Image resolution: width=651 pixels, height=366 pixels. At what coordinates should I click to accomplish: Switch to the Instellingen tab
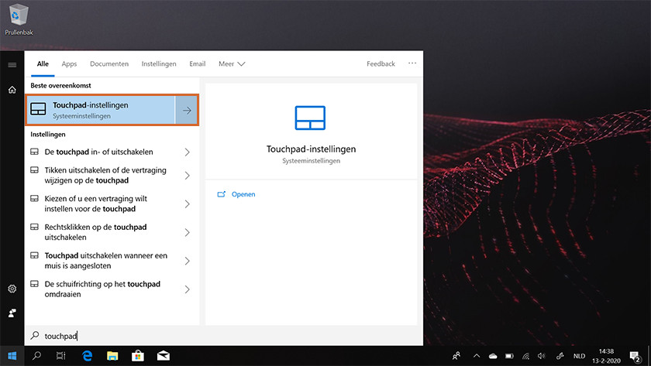[x=159, y=63]
